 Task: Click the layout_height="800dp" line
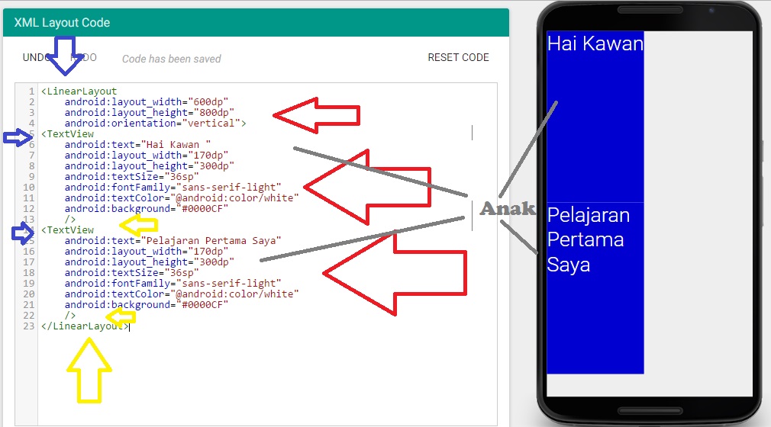coord(150,113)
